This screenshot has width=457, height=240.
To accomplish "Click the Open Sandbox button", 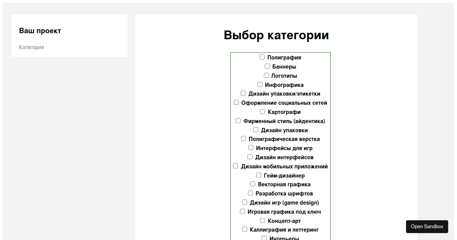I will (x=427, y=227).
